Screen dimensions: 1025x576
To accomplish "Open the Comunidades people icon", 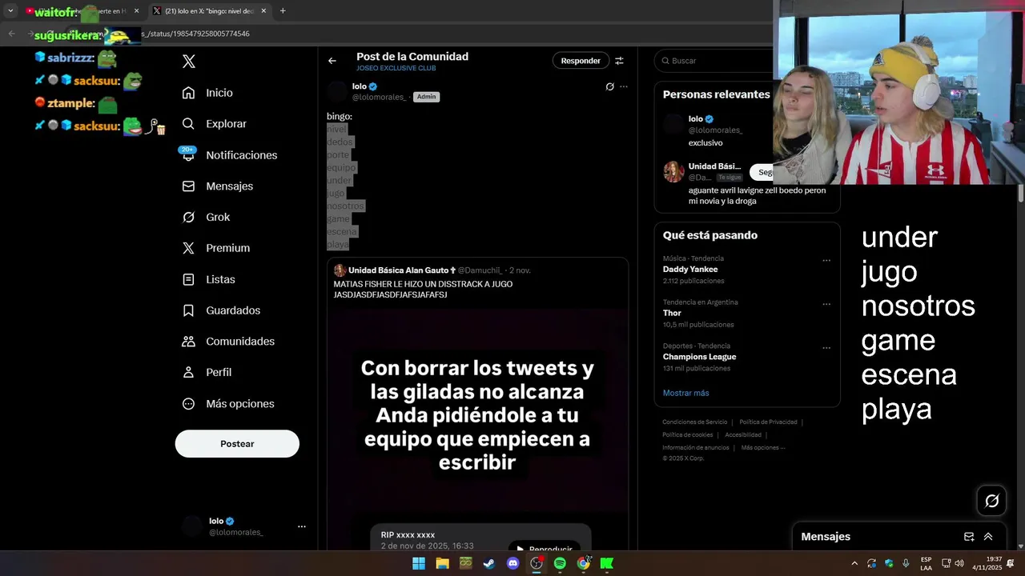I will coord(188,341).
